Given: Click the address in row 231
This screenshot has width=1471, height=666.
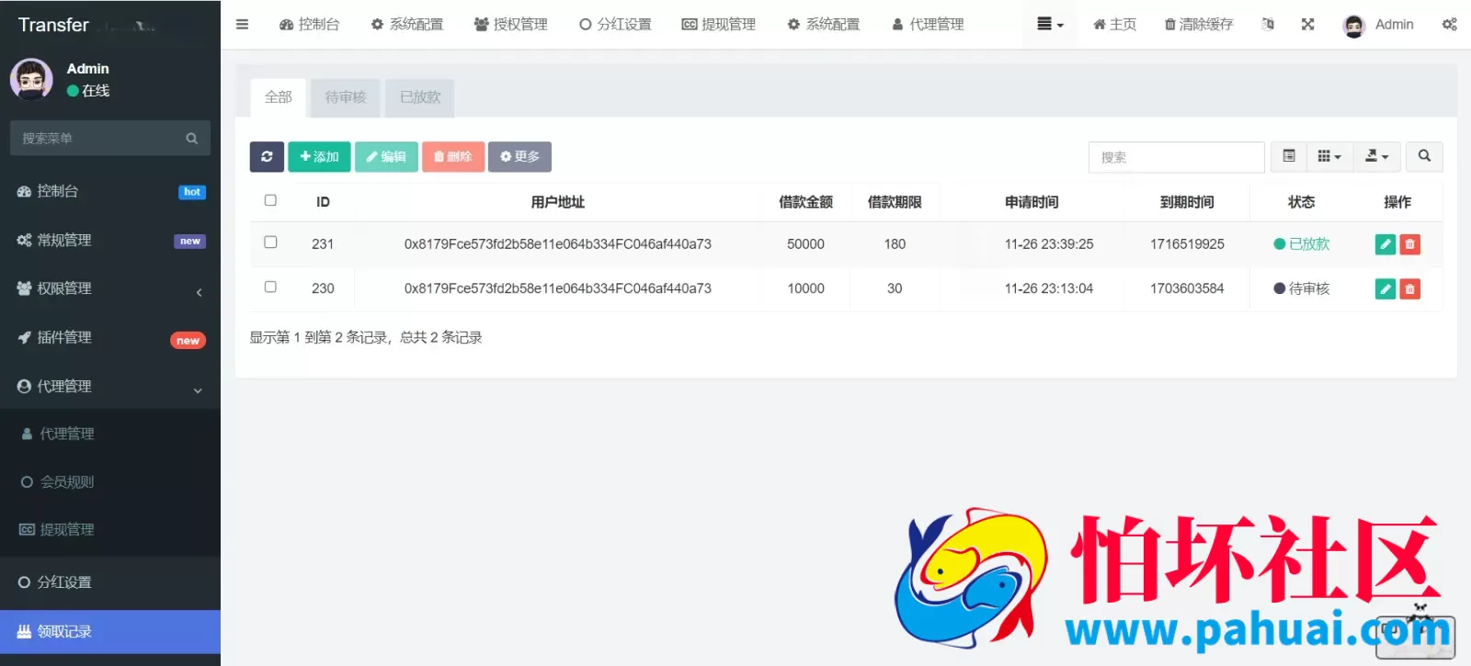Looking at the screenshot, I should [x=558, y=244].
